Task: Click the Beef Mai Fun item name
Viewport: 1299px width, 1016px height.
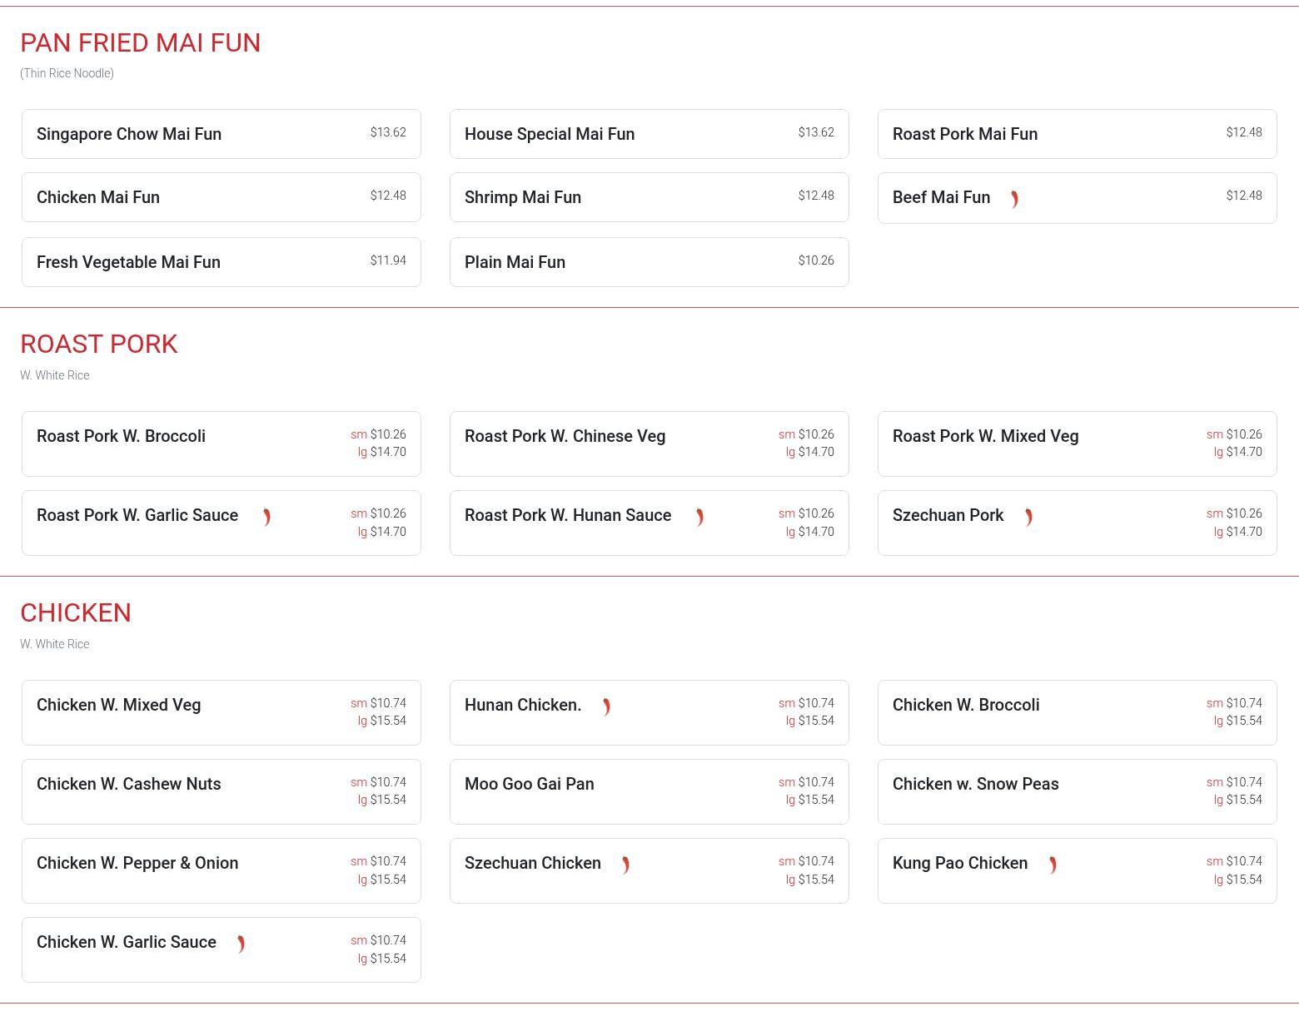Action: pos(942,197)
